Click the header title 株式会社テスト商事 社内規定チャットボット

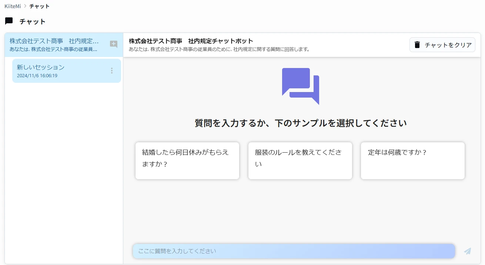pyautogui.click(x=191, y=41)
